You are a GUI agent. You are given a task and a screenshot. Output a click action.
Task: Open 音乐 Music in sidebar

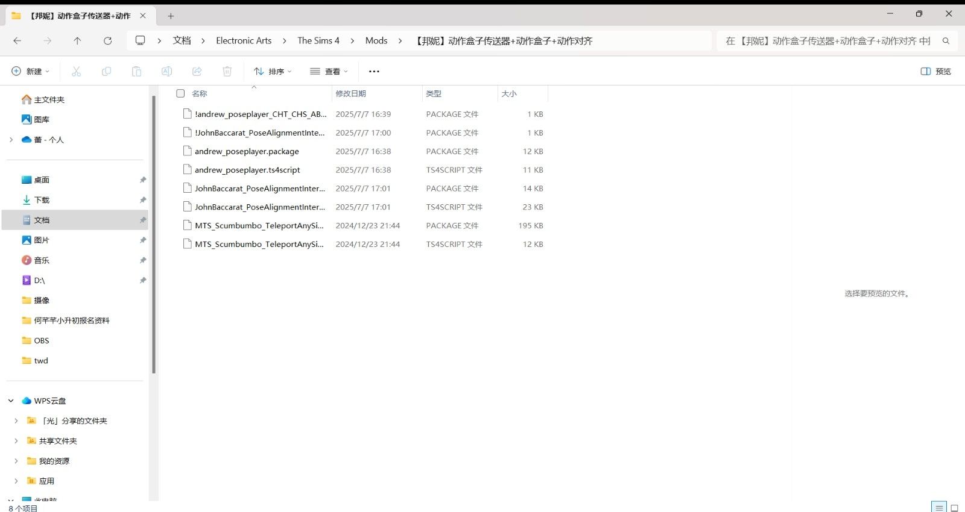point(36,260)
